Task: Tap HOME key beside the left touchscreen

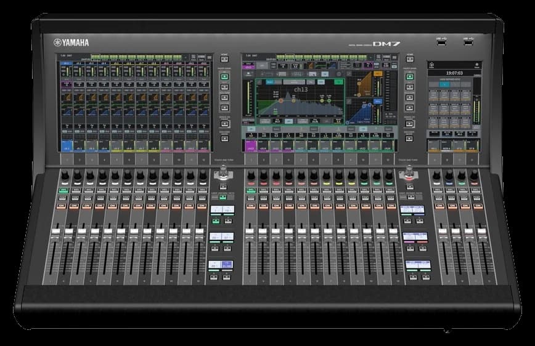Action: 224,59
